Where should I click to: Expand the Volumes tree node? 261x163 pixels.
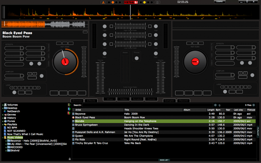pos(3,105)
